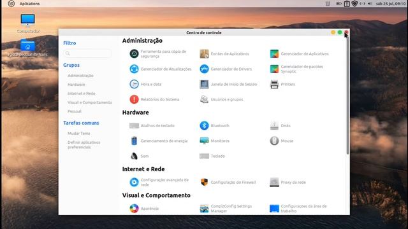Open CompizConfig Settings Manager icon
This screenshot has width=408, height=229.
(x=204, y=209)
